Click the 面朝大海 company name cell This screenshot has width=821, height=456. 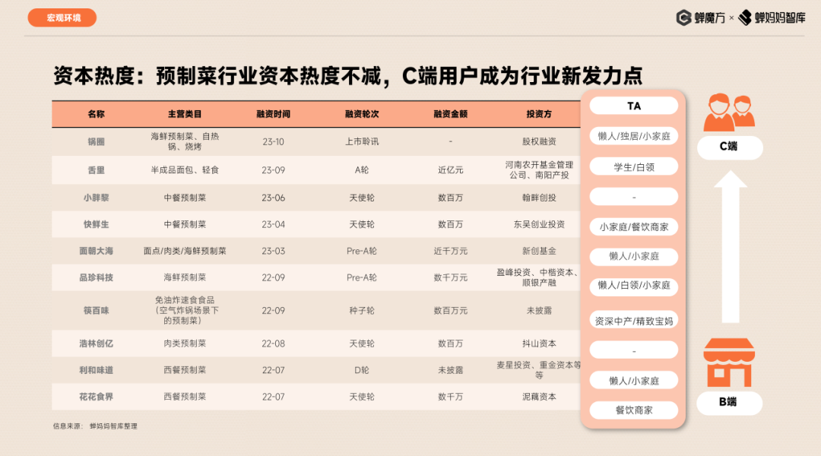click(96, 251)
